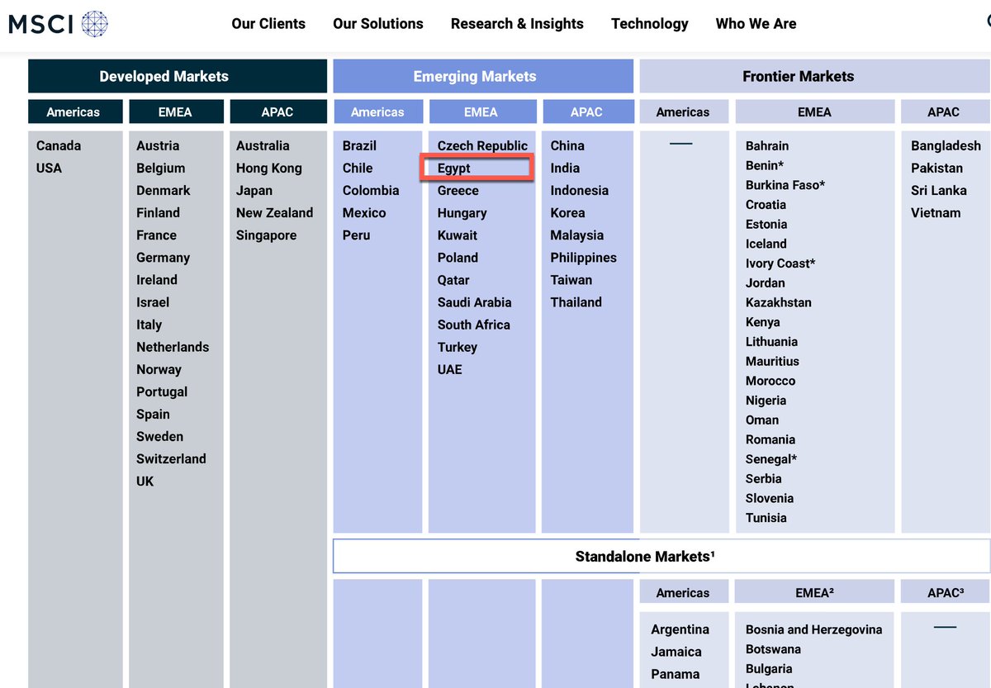Select Japan in Developed APAC

(x=254, y=190)
